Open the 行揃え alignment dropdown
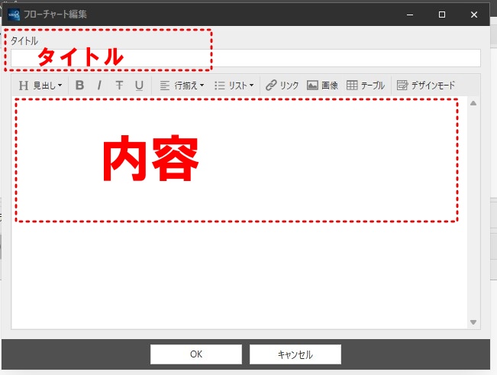 tap(182, 86)
